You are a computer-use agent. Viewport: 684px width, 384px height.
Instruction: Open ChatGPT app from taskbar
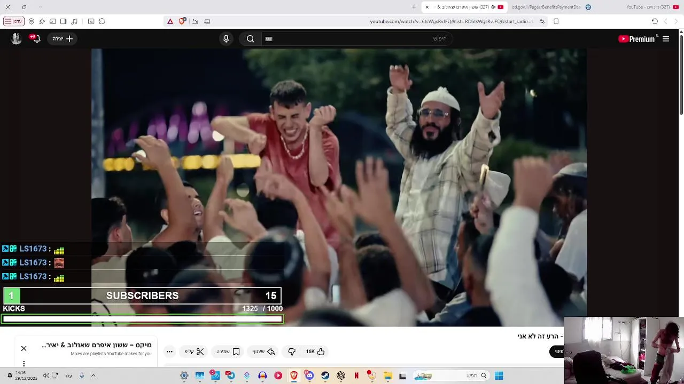(x=341, y=375)
